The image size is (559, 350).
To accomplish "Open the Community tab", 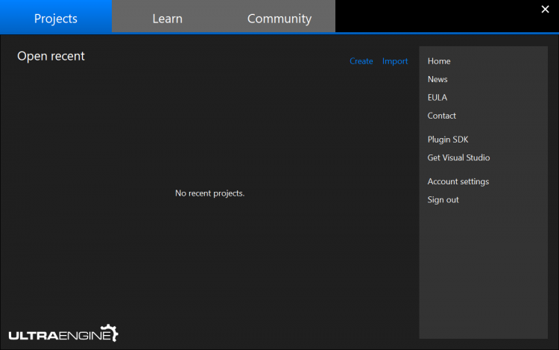I will [279, 17].
